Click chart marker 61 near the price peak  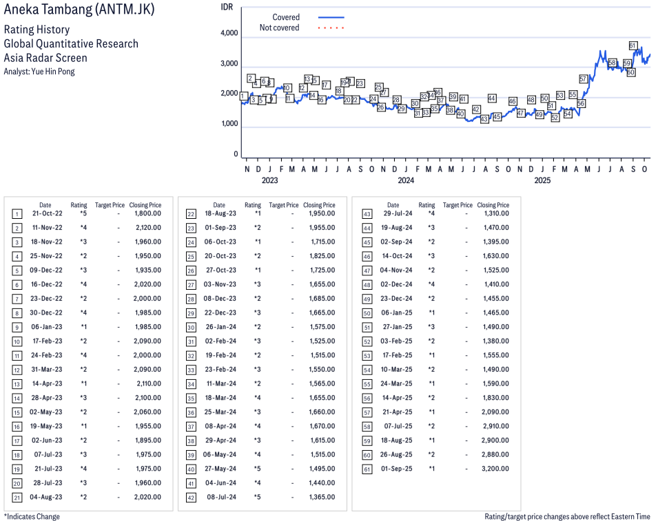point(633,45)
